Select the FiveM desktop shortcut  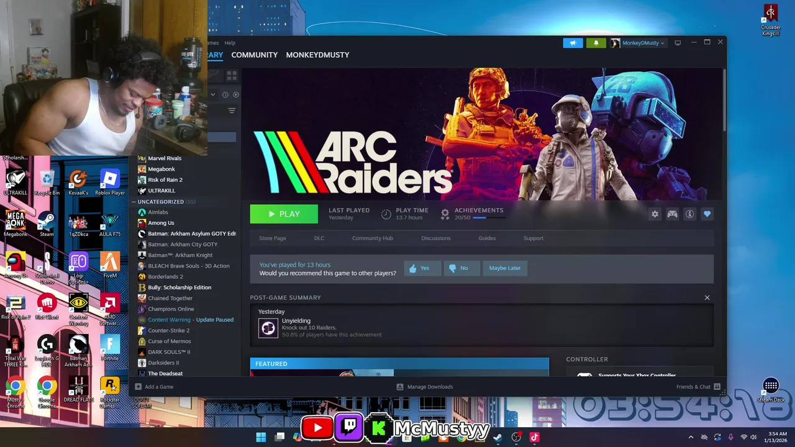click(x=110, y=265)
